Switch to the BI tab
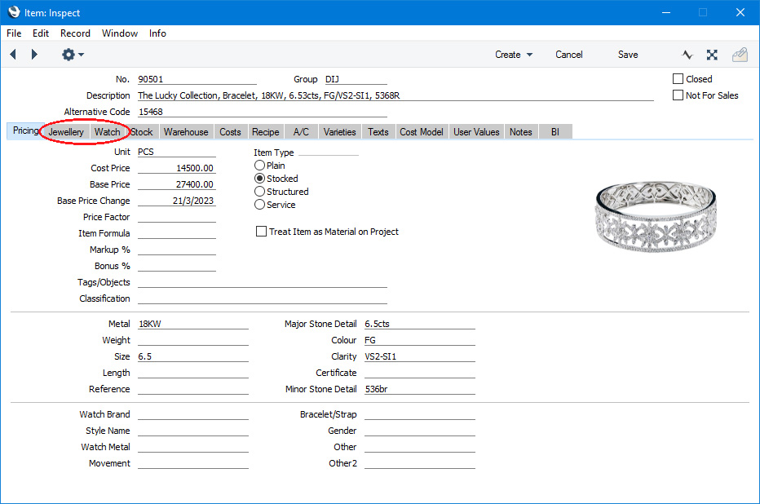760x504 pixels. [555, 132]
